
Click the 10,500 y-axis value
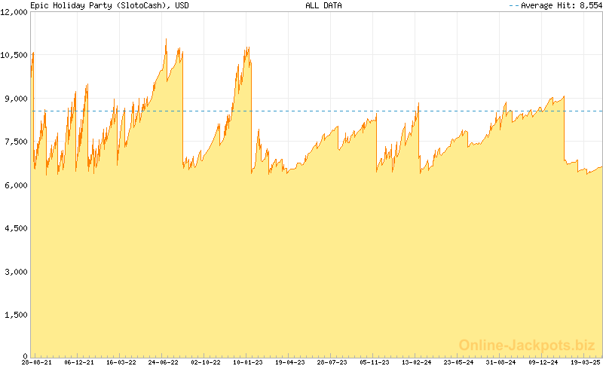point(14,55)
